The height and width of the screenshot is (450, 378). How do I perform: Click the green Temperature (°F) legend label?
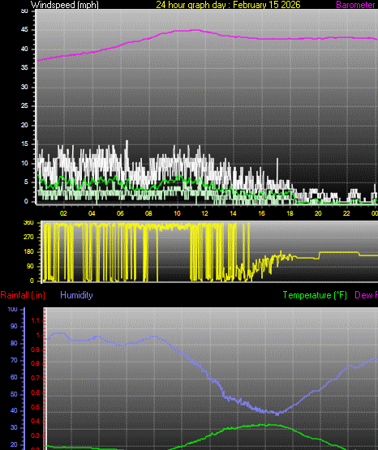315,295
